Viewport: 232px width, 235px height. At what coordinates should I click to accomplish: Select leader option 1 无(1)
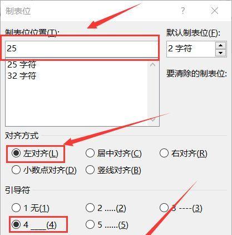30,208
